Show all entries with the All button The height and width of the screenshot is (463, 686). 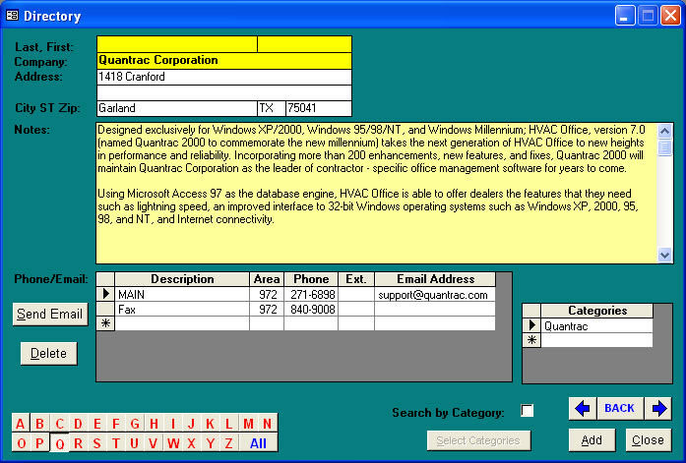coord(258,443)
